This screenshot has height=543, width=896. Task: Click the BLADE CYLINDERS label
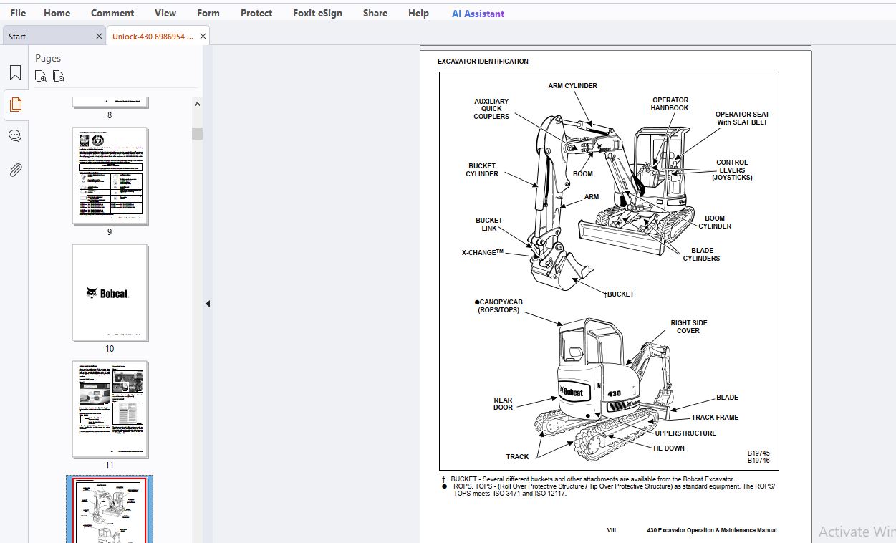[701, 254]
